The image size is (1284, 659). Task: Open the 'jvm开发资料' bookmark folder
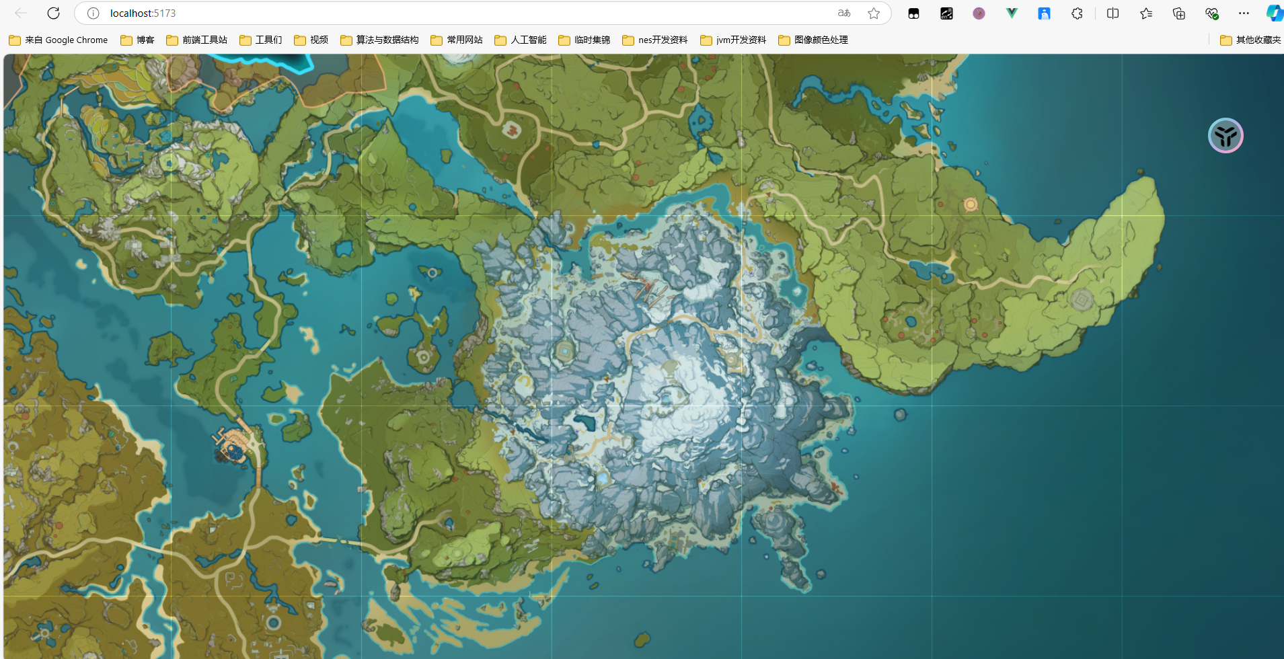(x=733, y=40)
